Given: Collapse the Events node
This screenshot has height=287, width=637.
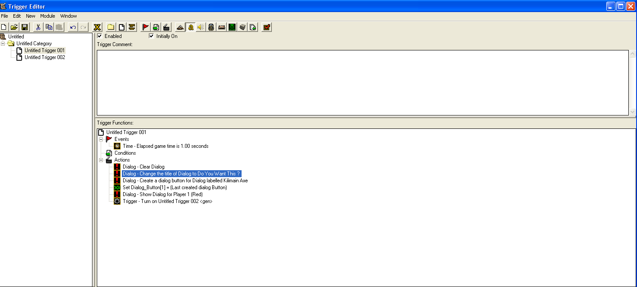Looking at the screenshot, I should pos(101,139).
